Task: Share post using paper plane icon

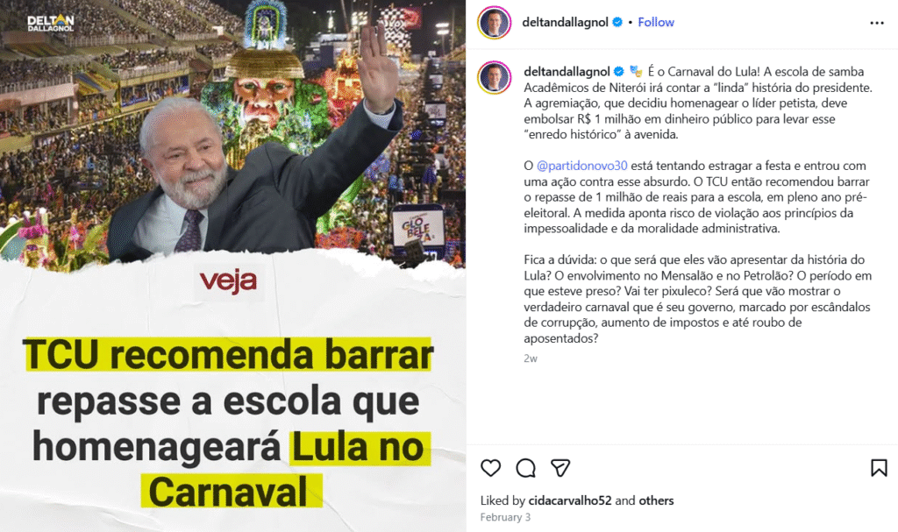Action: pyautogui.click(x=560, y=468)
